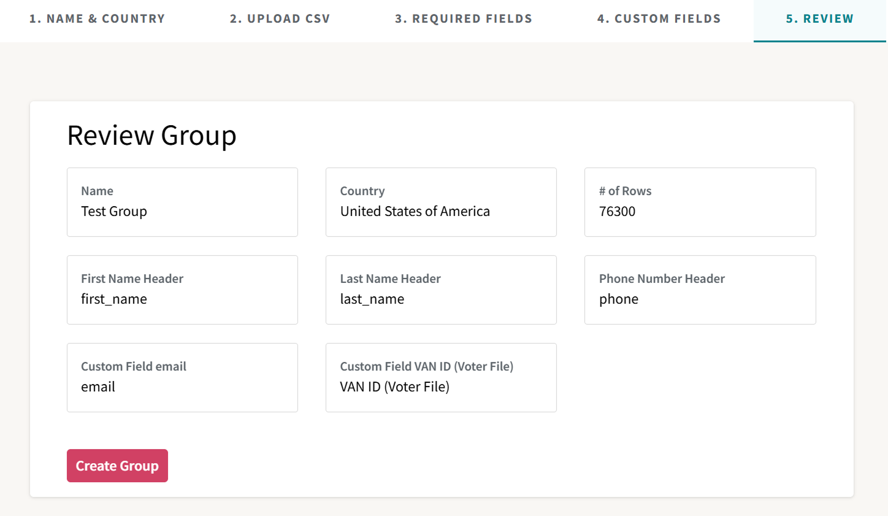The height and width of the screenshot is (516, 888).
Task: Open the Custom Fields step
Action: click(x=659, y=18)
